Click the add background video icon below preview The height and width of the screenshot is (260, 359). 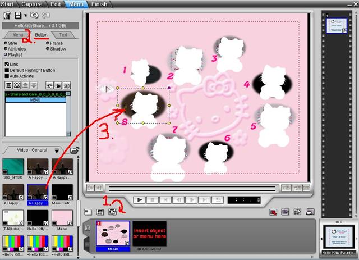tap(286, 188)
